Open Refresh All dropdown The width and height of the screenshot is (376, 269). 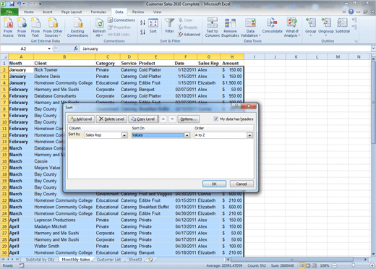click(x=99, y=28)
